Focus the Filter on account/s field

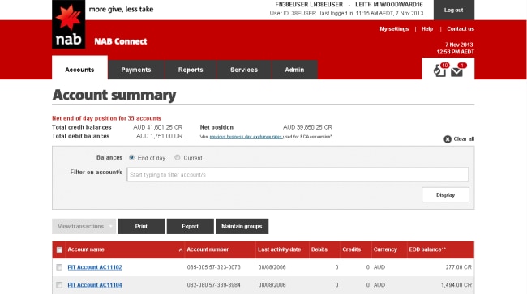tap(298, 174)
